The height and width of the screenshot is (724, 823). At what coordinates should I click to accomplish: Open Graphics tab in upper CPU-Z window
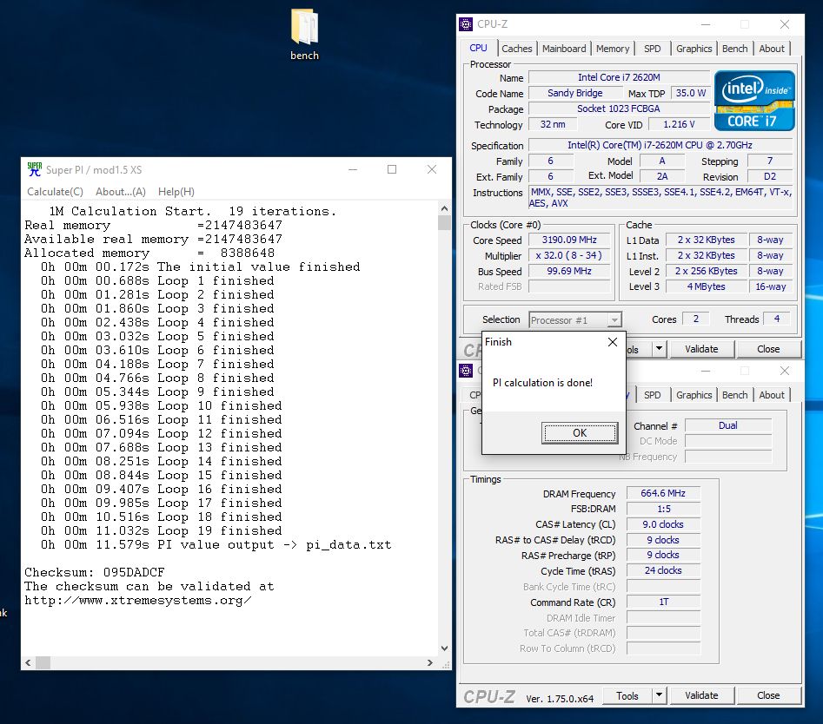[694, 49]
